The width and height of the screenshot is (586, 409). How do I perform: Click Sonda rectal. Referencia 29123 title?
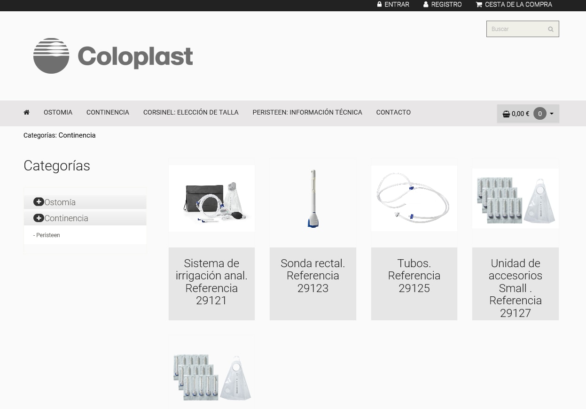313,276
